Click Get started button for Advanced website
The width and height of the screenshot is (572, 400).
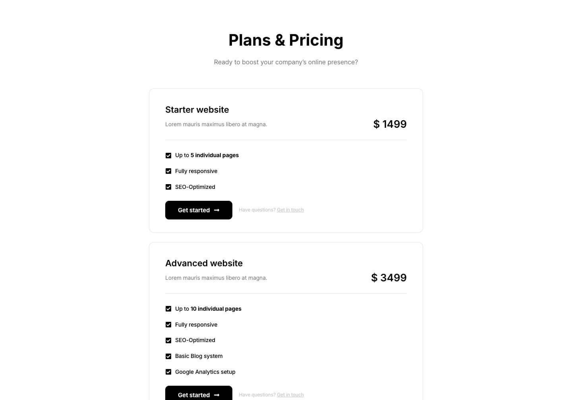click(199, 393)
